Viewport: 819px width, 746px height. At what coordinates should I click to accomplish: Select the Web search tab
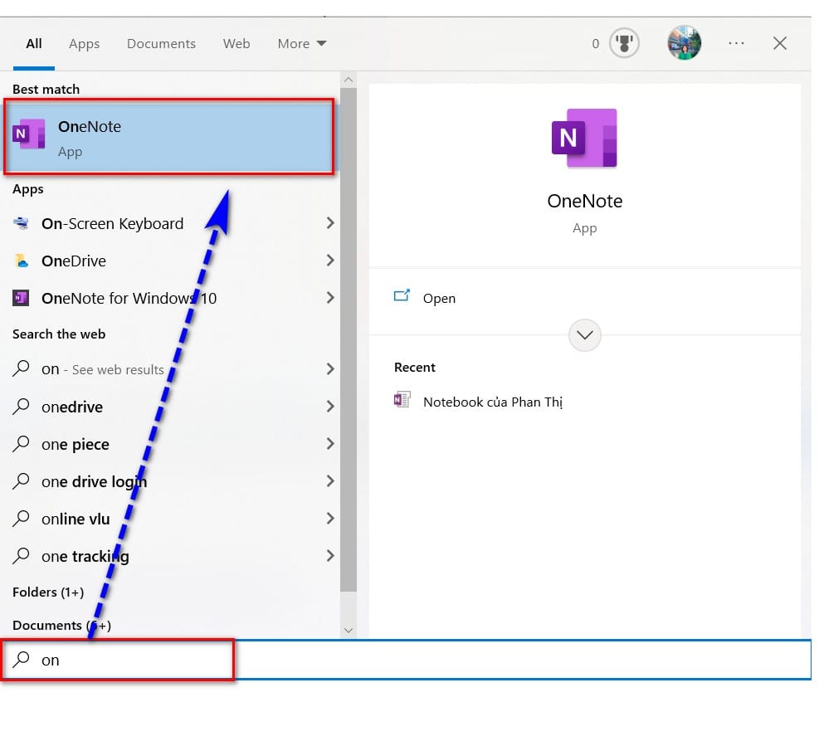point(236,43)
